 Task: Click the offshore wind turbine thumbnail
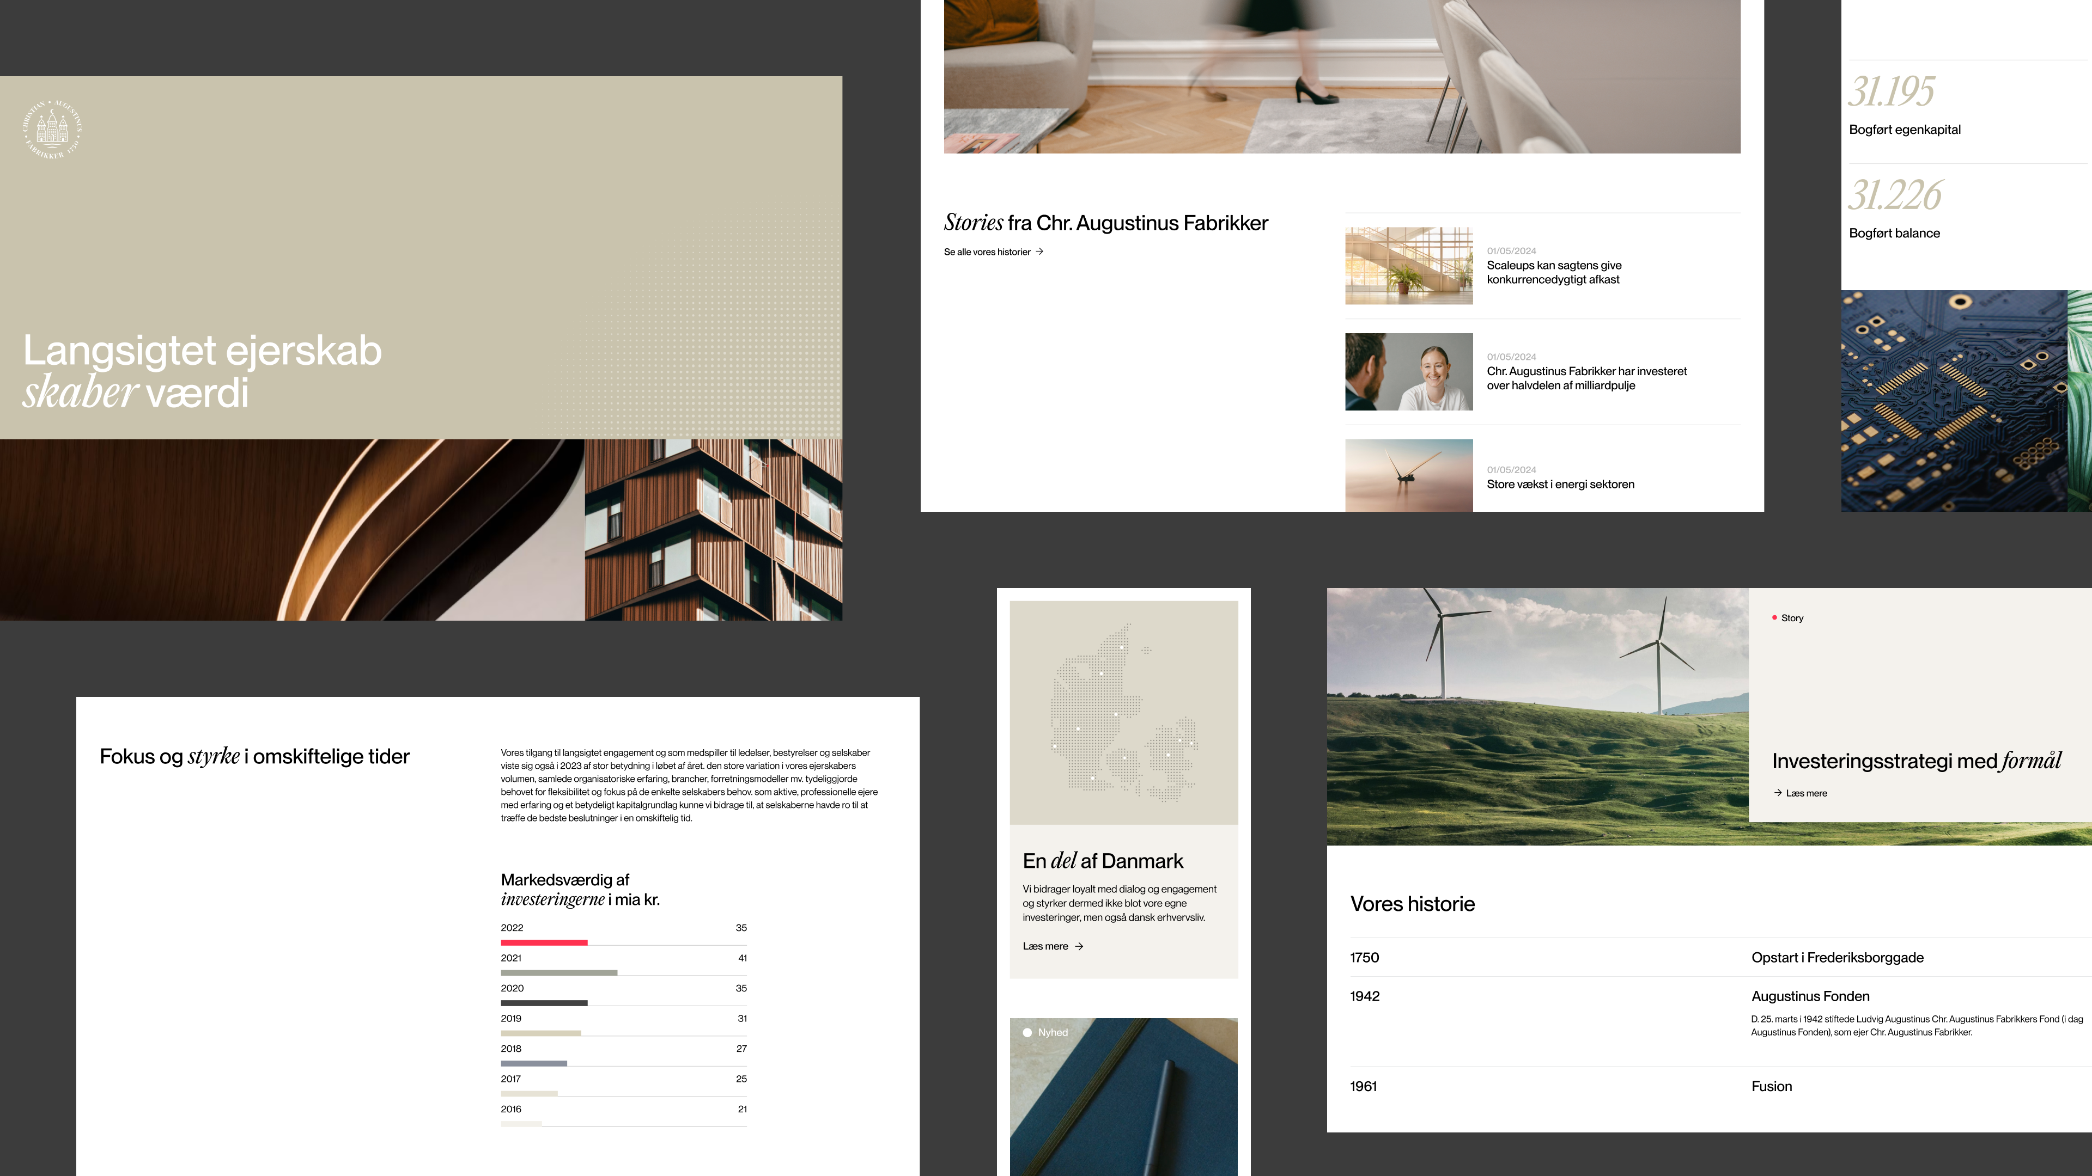pyautogui.click(x=1408, y=475)
